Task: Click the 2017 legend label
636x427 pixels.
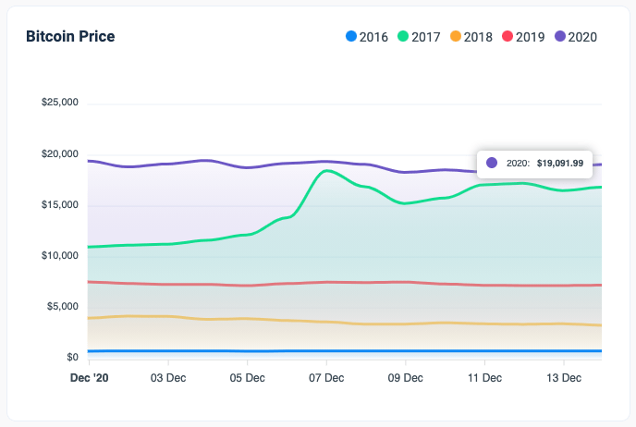Action: (426, 37)
